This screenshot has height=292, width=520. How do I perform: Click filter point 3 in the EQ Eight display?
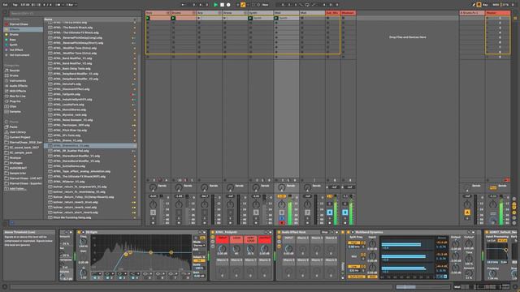150,252
